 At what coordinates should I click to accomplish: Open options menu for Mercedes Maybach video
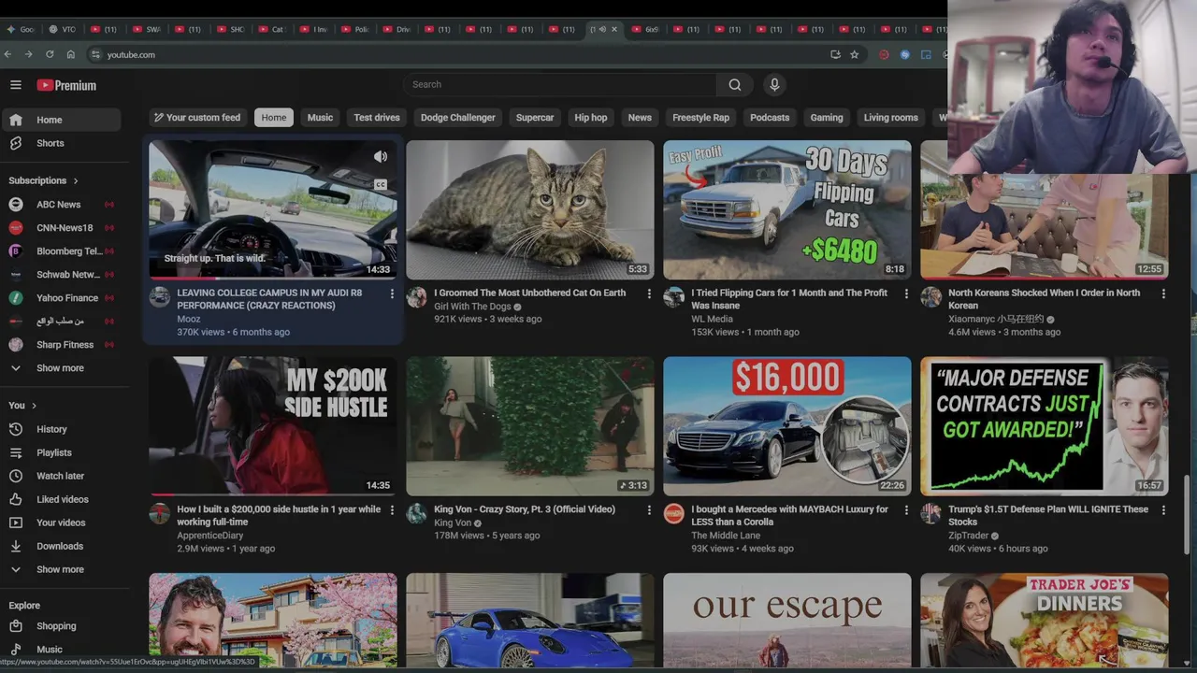[x=906, y=510]
